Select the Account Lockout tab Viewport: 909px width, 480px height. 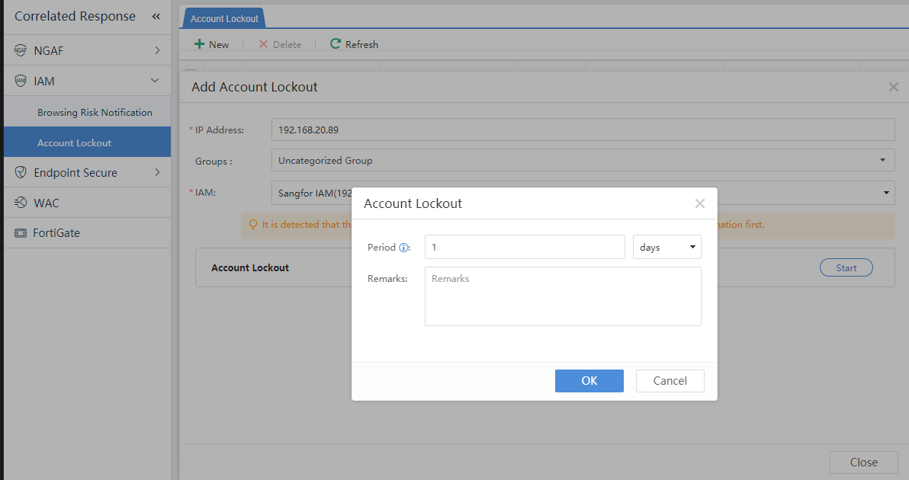point(224,18)
